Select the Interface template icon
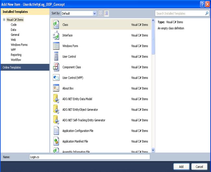 pos(56,35)
